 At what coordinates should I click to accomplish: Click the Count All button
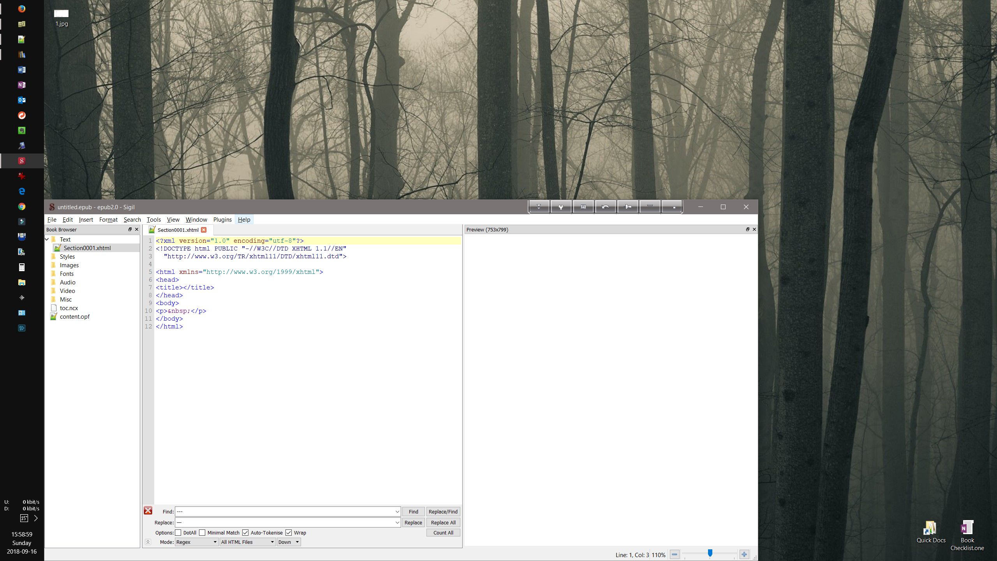[x=443, y=533]
